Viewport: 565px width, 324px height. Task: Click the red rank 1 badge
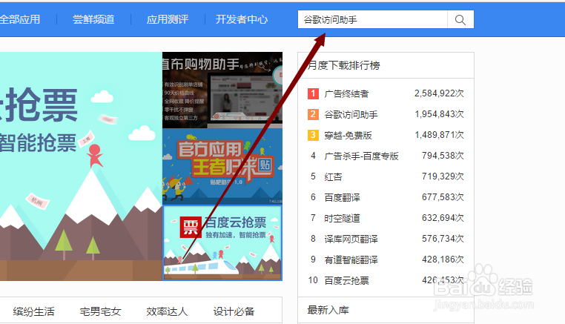[x=313, y=93]
